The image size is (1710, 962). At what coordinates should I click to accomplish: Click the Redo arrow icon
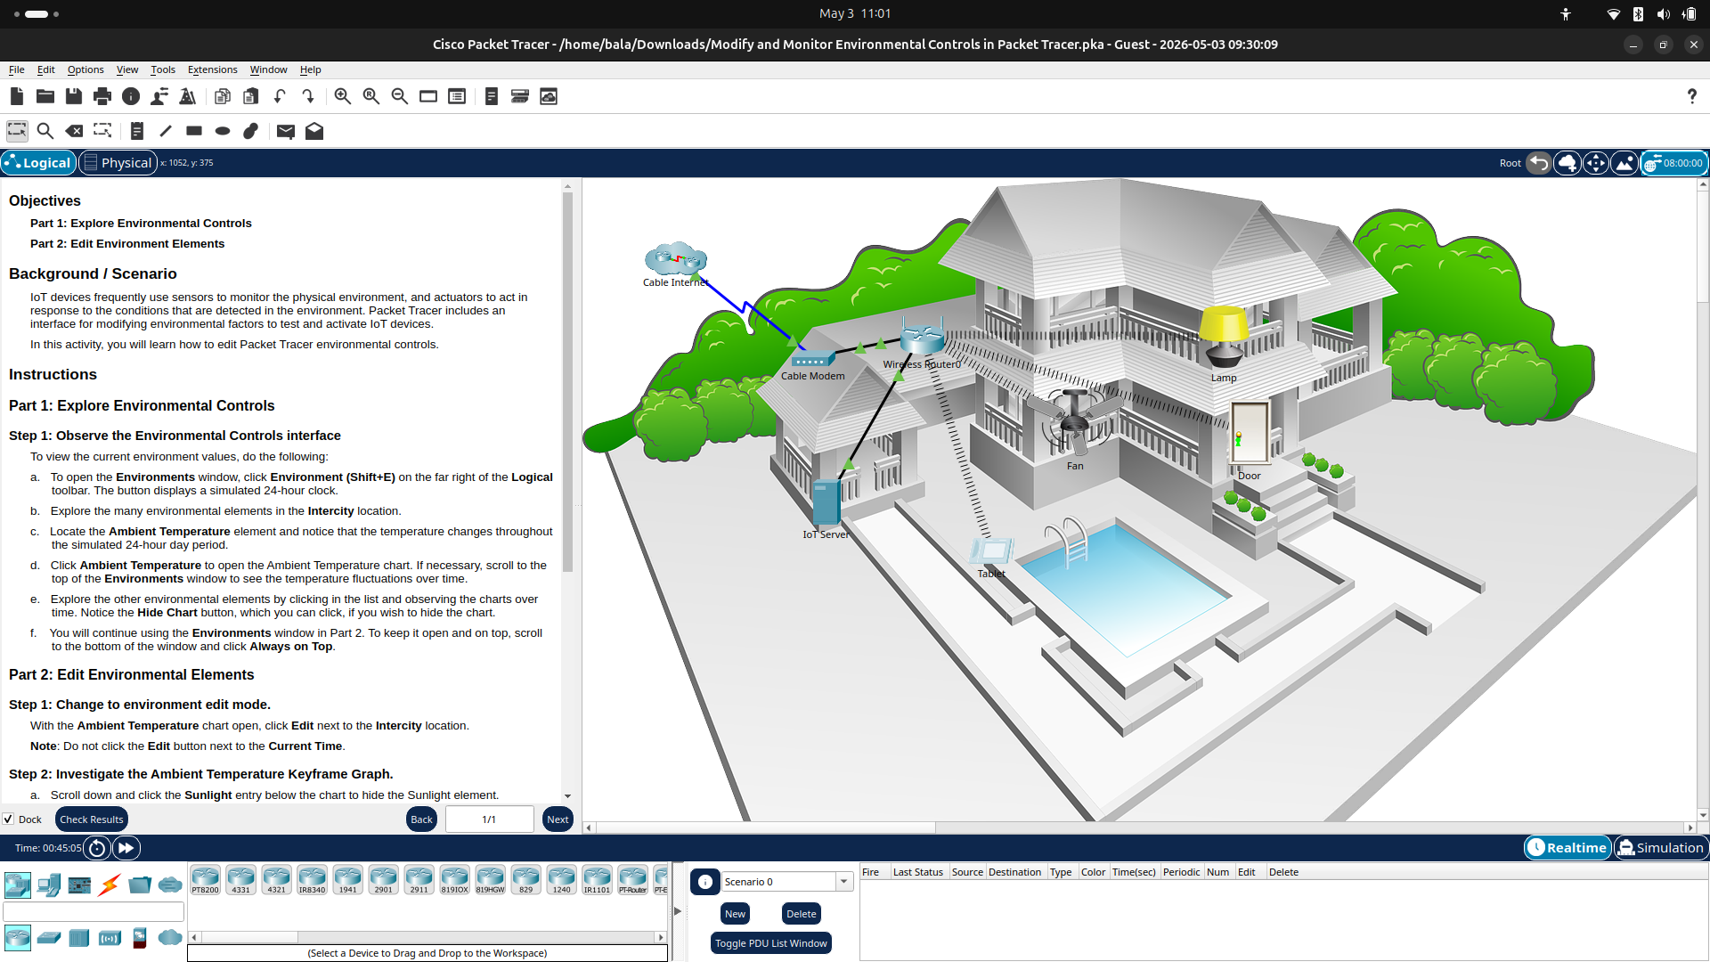(x=308, y=96)
